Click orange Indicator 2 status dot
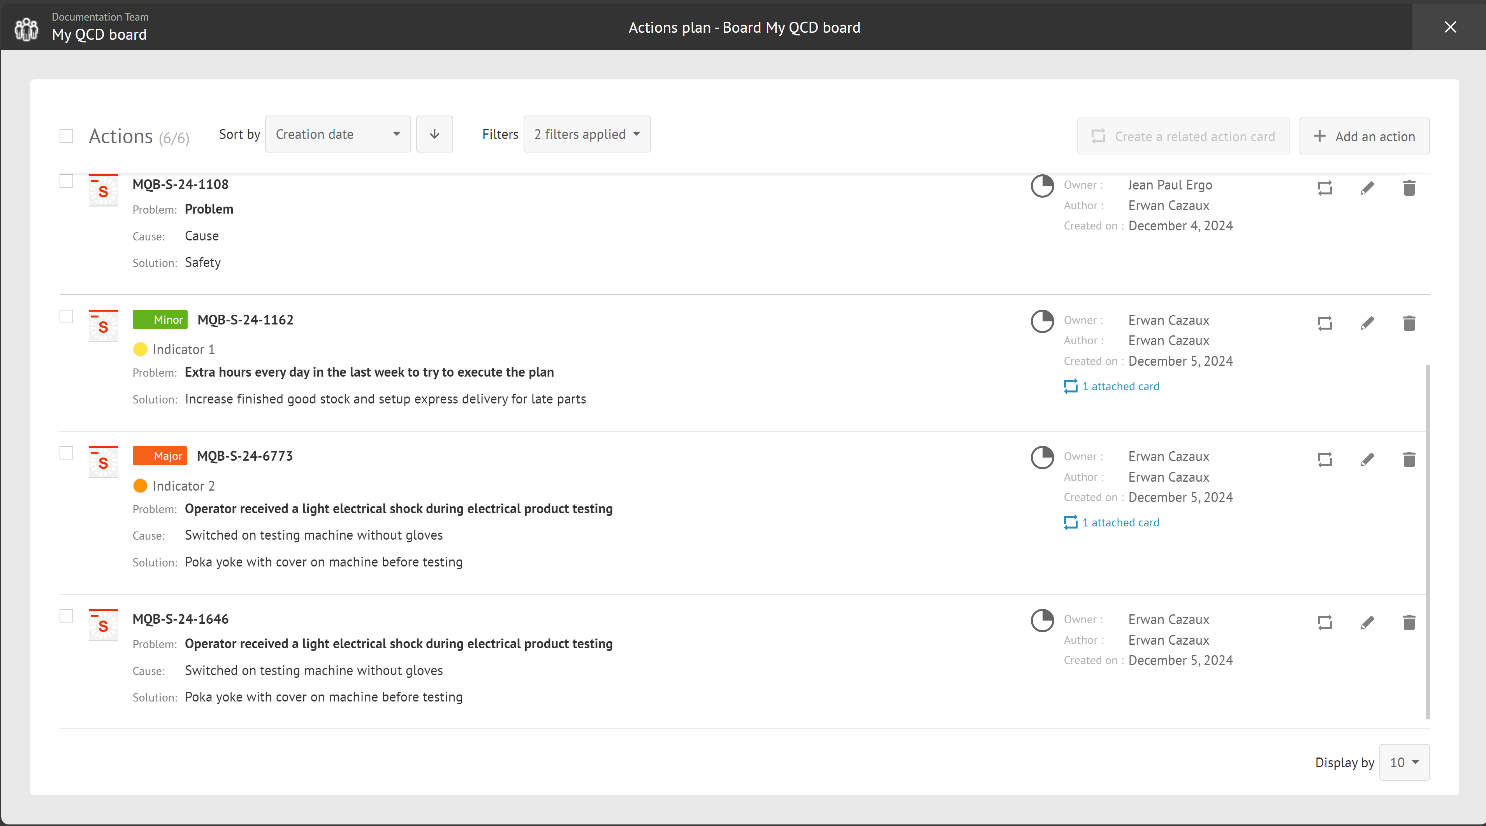This screenshot has width=1486, height=826. (140, 486)
